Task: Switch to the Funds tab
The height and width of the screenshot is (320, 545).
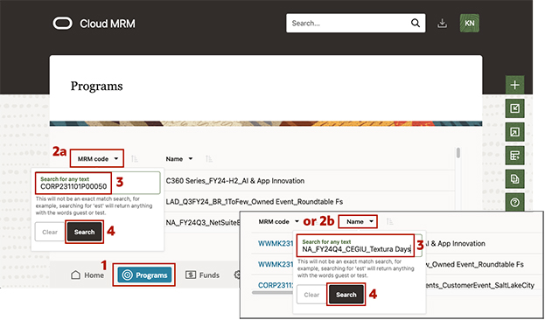Action: tap(202, 275)
